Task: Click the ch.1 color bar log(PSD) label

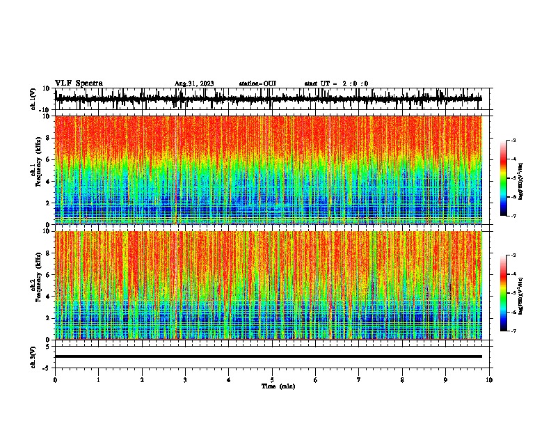Action: (x=521, y=182)
